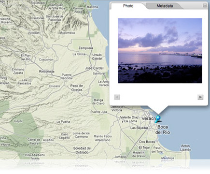
Task: Click the Veracruz city label
Action: (149, 118)
